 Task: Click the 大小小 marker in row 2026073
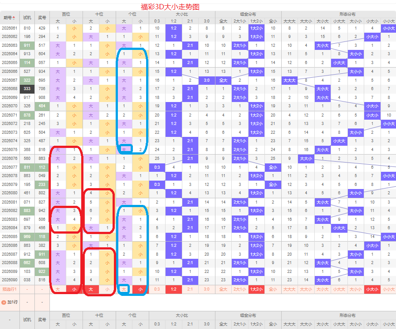(355, 132)
